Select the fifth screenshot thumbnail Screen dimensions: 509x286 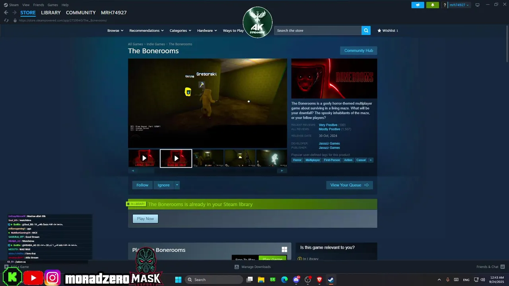(x=272, y=158)
